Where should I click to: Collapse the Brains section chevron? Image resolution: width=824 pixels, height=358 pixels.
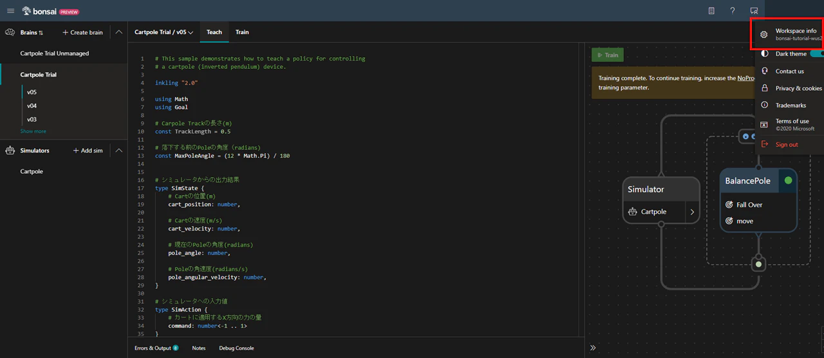[119, 32]
